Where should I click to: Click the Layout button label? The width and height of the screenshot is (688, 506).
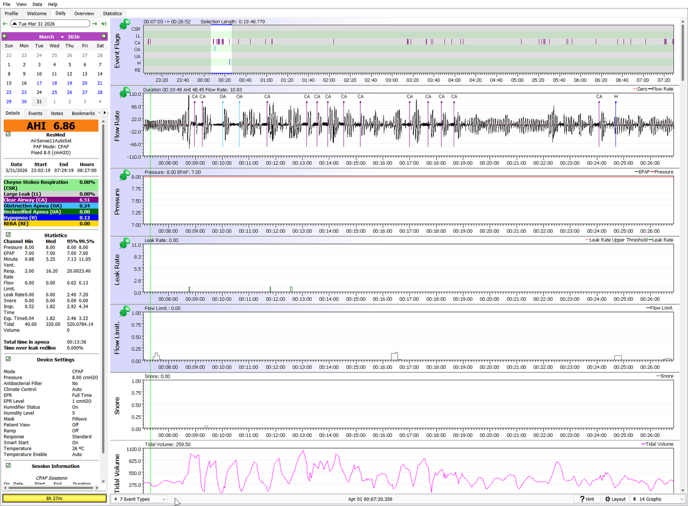(x=619, y=499)
